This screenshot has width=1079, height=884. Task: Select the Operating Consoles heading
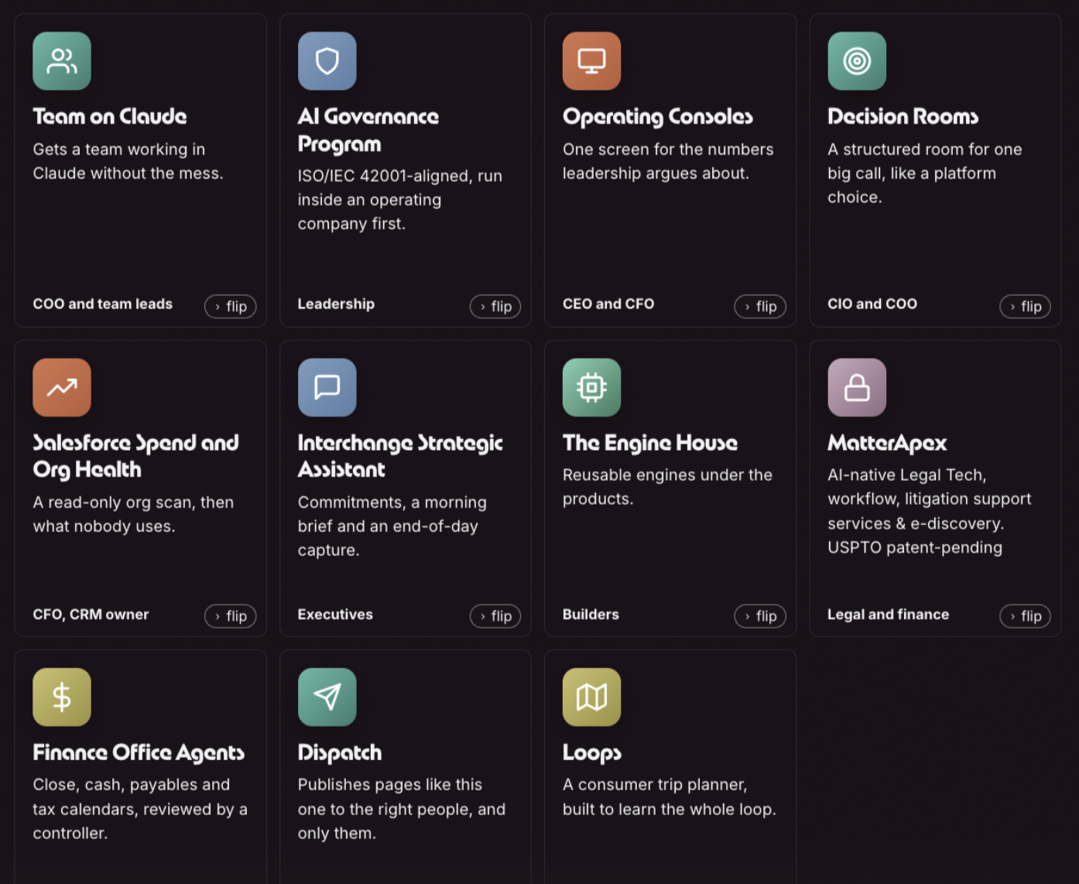pos(658,117)
